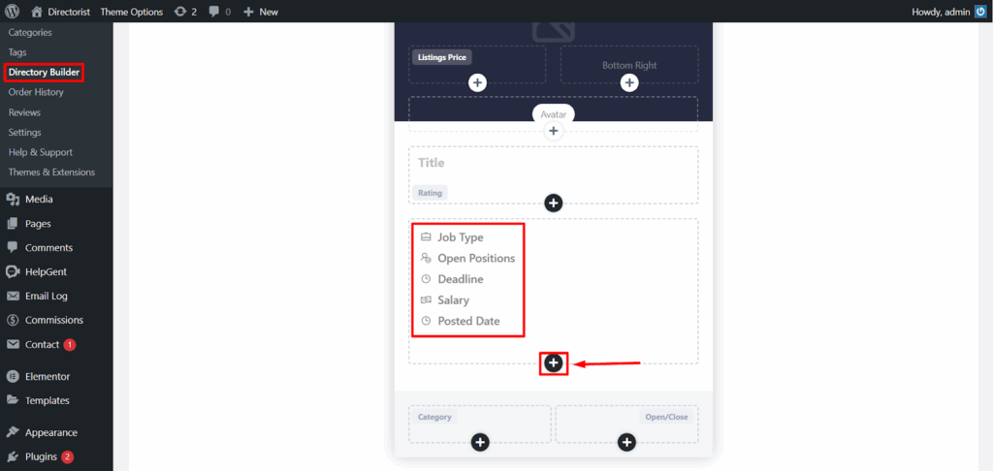The width and height of the screenshot is (993, 471).
Task: Click plus beneath Open/Close badge
Action: pyautogui.click(x=627, y=442)
